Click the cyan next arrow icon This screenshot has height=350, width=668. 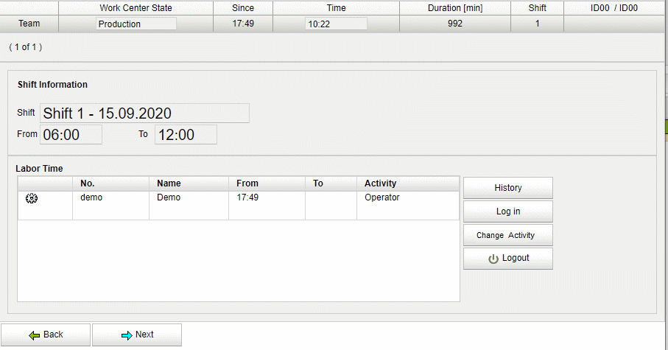click(x=127, y=335)
